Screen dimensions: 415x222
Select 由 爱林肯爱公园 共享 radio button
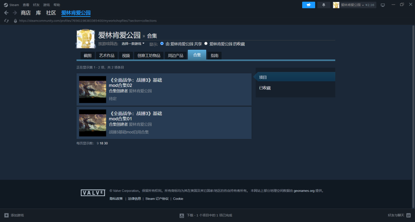click(162, 43)
